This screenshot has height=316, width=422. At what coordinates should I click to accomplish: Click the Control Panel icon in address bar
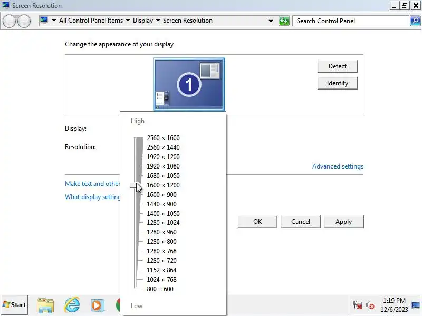(44, 21)
